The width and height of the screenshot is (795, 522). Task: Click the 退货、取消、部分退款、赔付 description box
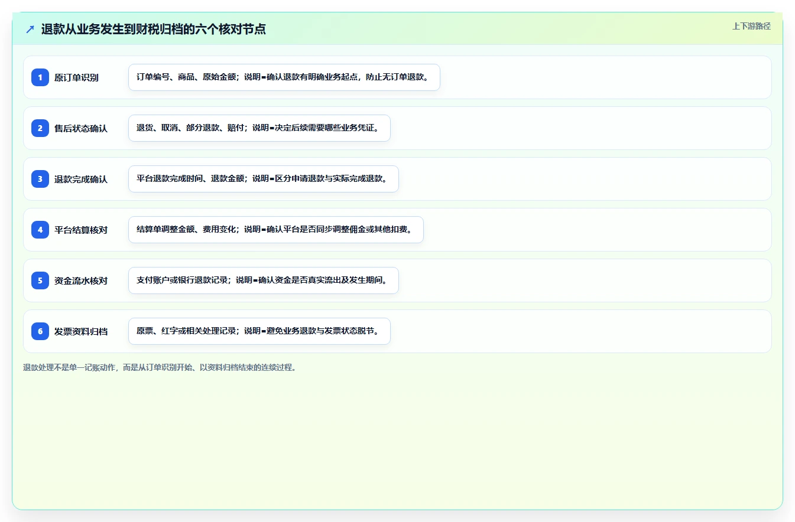(259, 128)
